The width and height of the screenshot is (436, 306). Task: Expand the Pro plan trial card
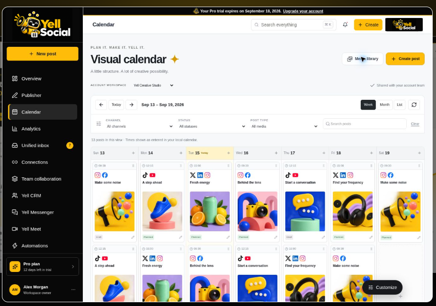click(43, 267)
